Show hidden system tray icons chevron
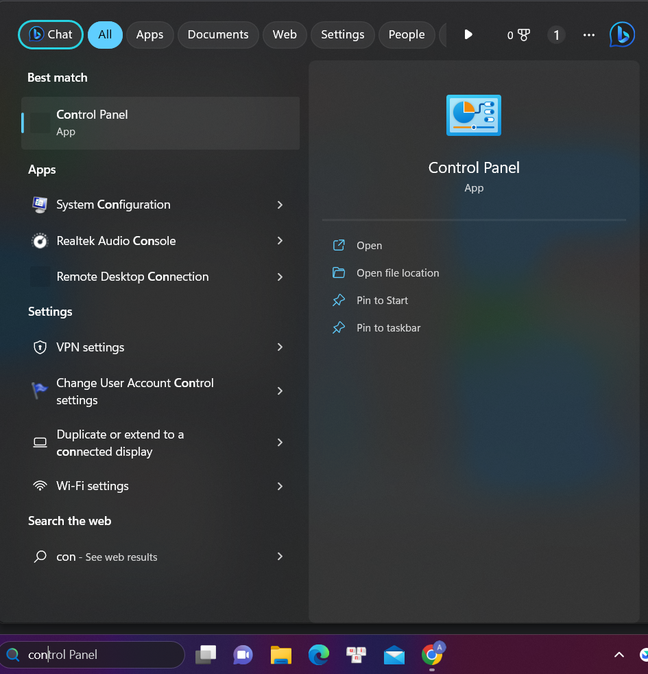The width and height of the screenshot is (648, 674). coord(619,655)
